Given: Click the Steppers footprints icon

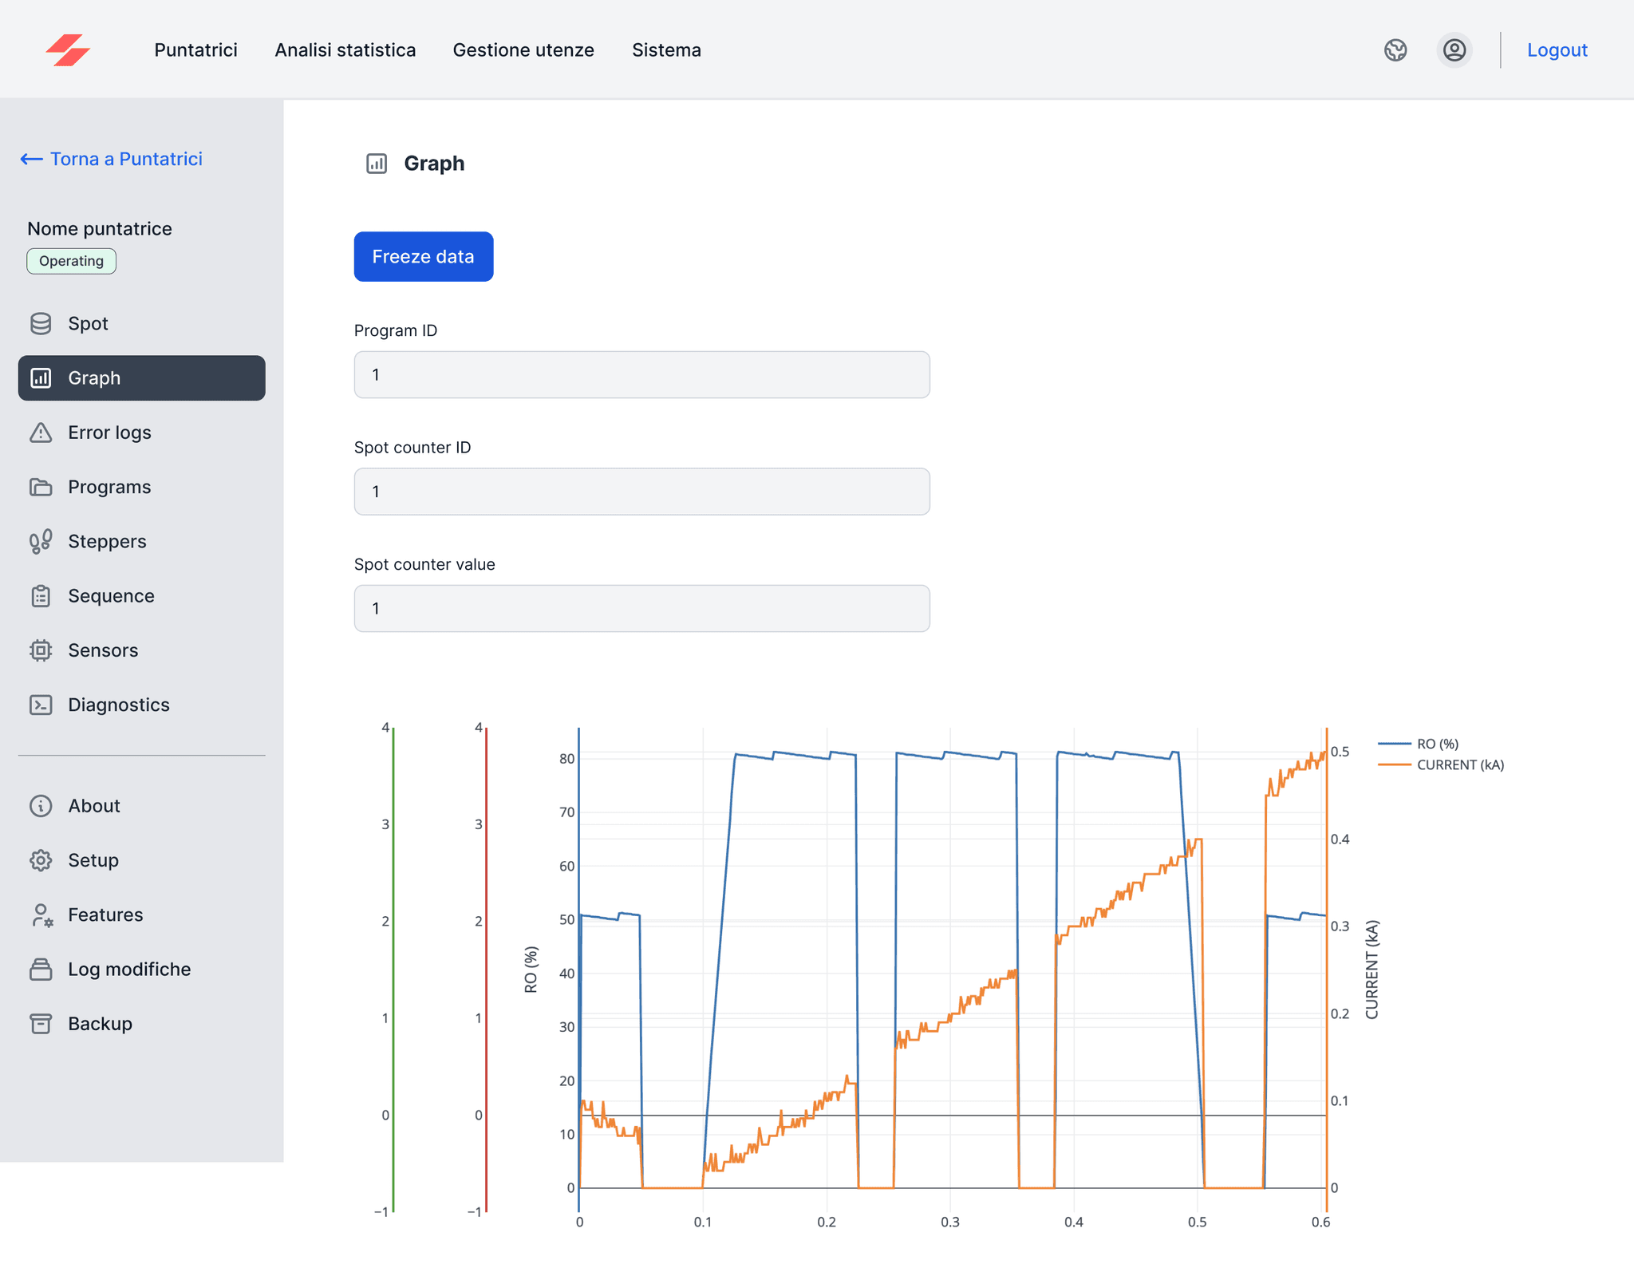Looking at the screenshot, I should [41, 541].
